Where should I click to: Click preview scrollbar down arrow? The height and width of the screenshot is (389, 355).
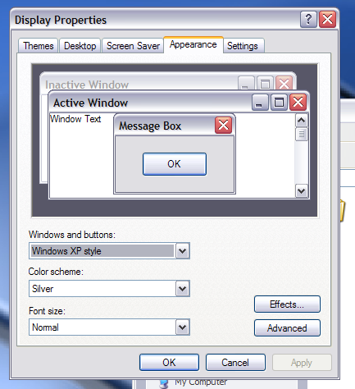[x=302, y=190]
